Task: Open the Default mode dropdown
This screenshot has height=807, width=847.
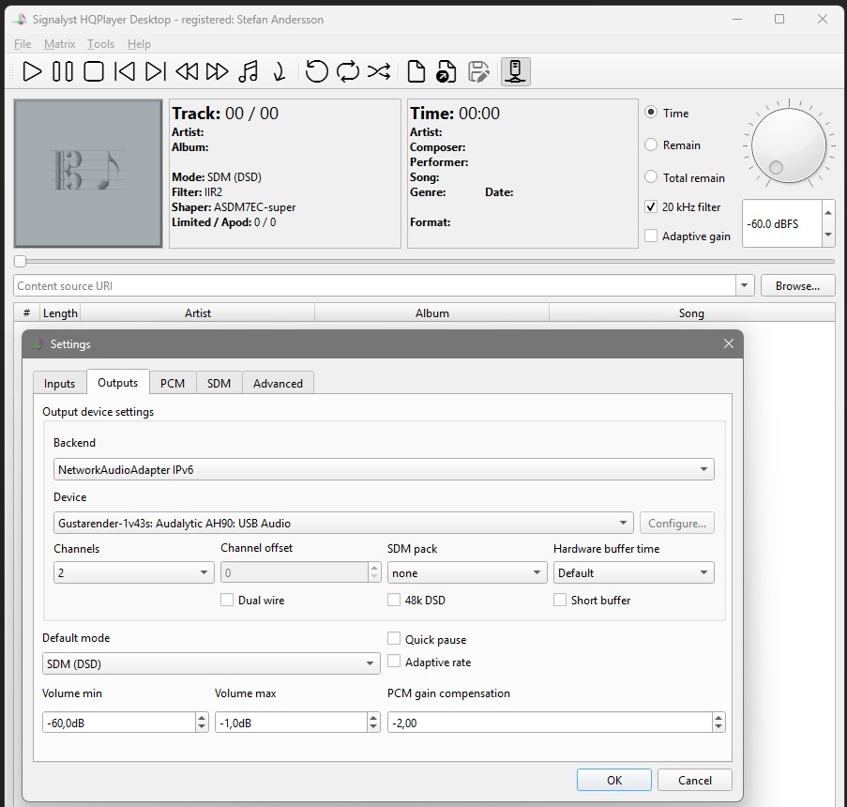Action: (211, 663)
